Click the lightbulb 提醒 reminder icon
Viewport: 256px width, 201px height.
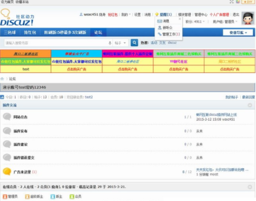[x=157, y=14]
